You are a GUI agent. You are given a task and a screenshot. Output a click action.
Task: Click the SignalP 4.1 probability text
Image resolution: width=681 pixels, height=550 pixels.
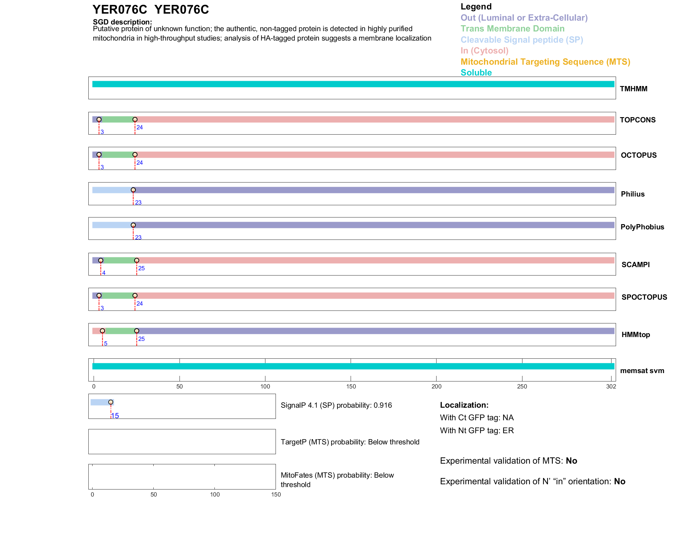(x=336, y=405)
